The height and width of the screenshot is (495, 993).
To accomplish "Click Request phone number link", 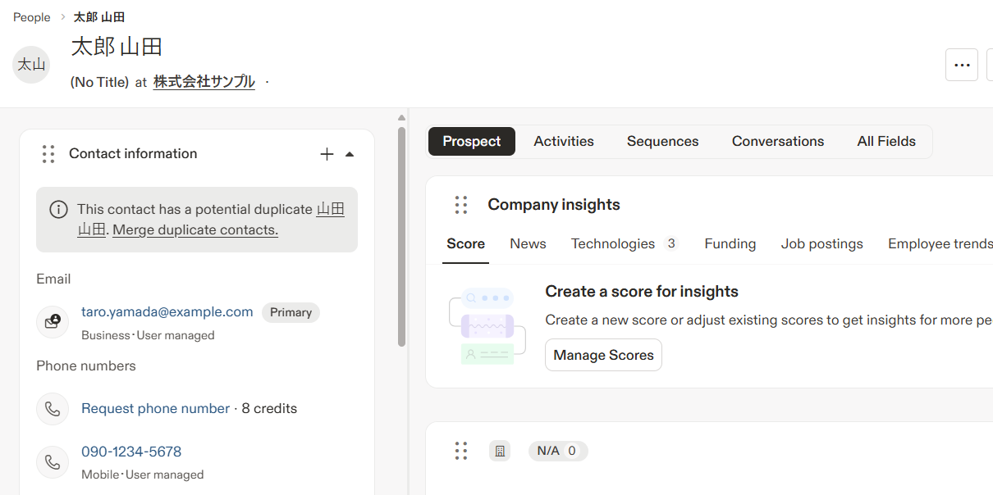I will (x=155, y=409).
